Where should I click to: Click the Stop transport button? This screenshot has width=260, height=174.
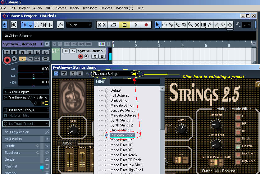click(124, 25)
